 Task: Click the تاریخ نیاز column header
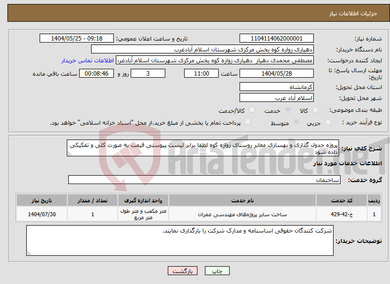pos(42,200)
